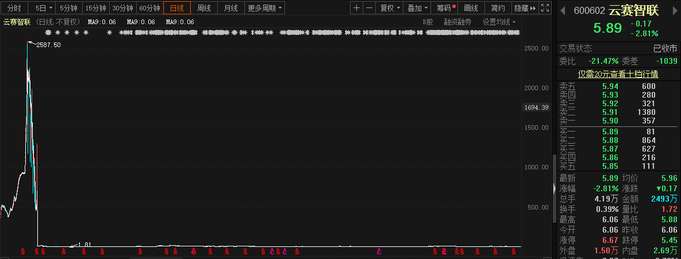The image size is (681, 259).
Task: Select the 卖一 5.90 order row
Action: click(617, 121)
